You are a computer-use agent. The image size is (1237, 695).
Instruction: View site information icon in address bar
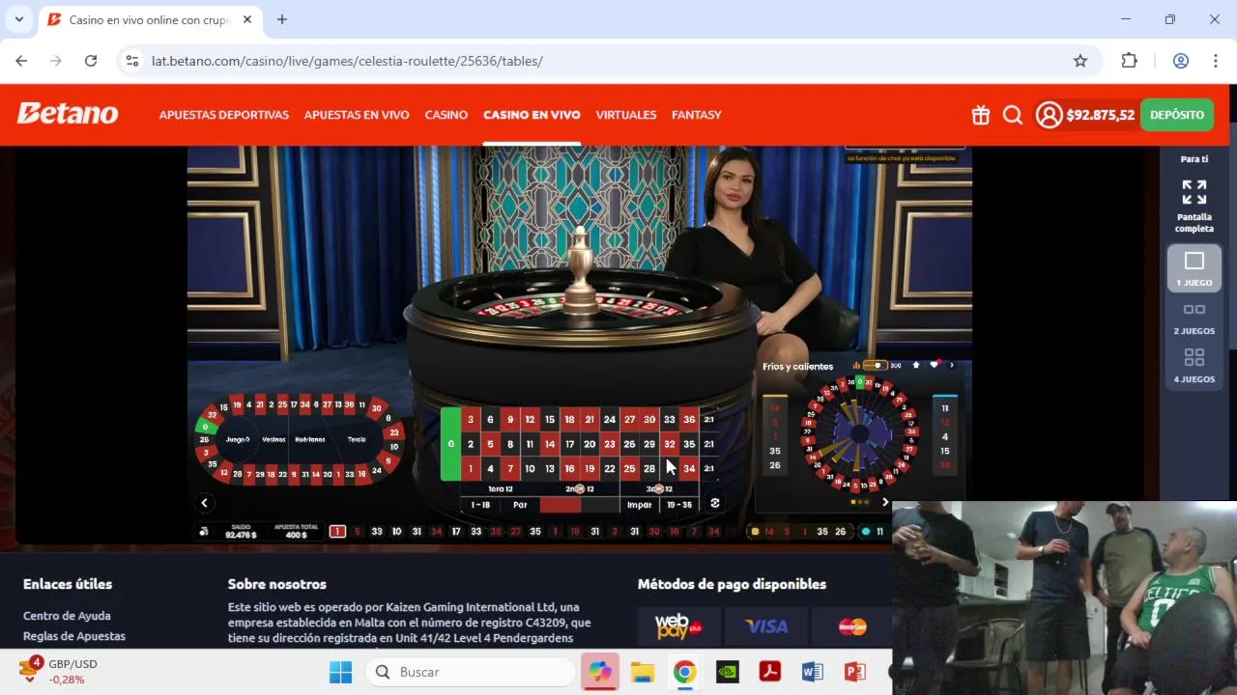click(133, 61)
